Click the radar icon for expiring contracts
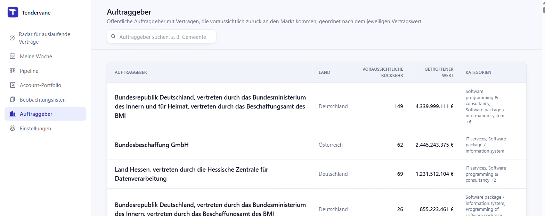The height and width of the screenshot is (216, 545). pyautogui.click(x=12, y=38)
